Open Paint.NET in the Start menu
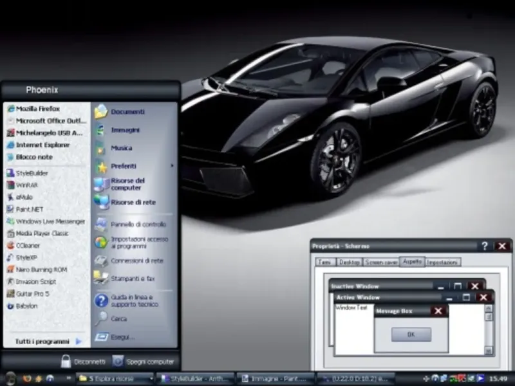Viewport: 515px width, 386px height. [29, 209]
